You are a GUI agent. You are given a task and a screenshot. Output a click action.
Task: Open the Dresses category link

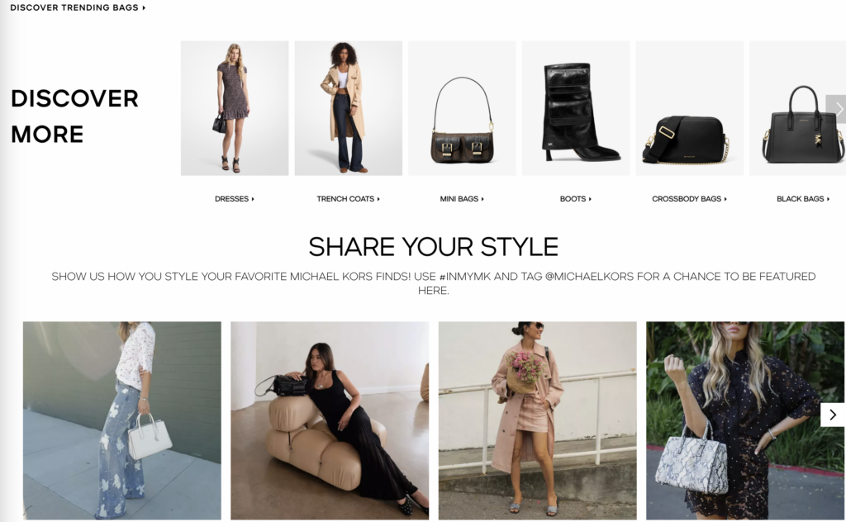(x=234, y=199)
